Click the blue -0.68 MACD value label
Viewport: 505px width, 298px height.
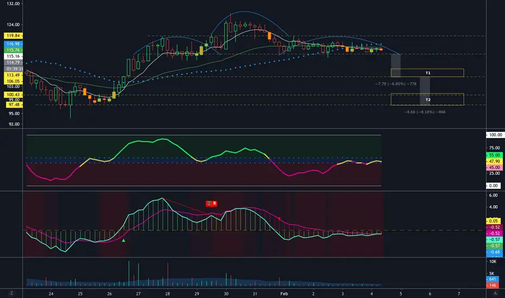[494, 252]
